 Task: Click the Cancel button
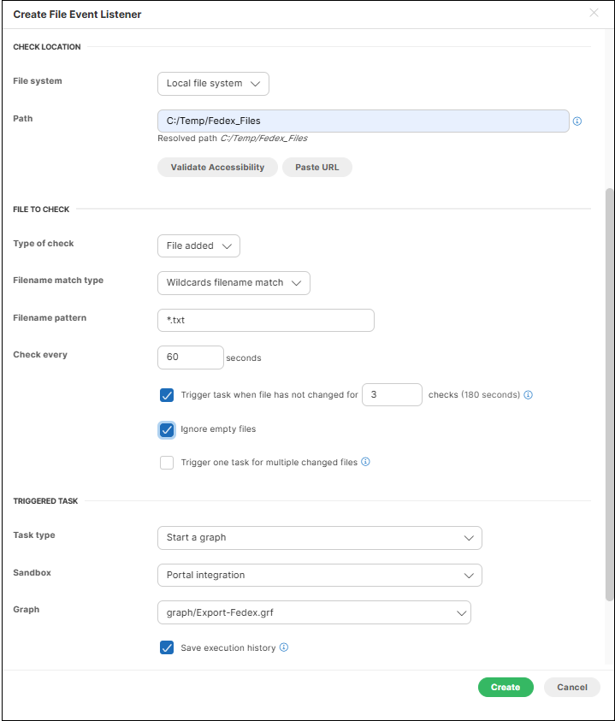coord(571,688)
